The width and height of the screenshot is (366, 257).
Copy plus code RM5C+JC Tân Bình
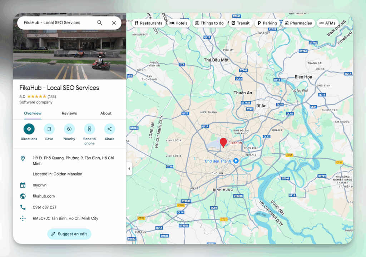tap(65, 218)
